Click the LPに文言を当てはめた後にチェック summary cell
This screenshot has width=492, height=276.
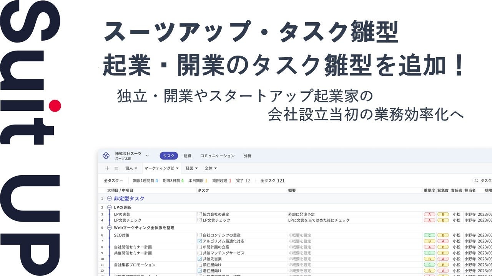(x=319, y=220)
